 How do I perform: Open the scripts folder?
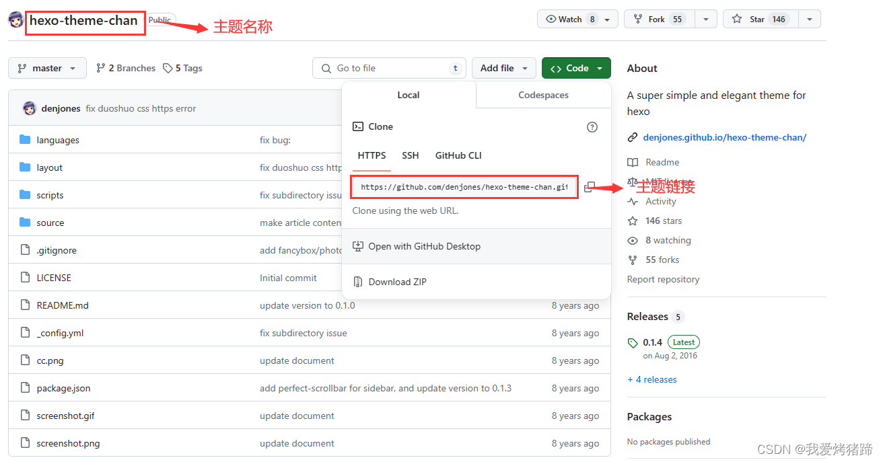point(50,195)
